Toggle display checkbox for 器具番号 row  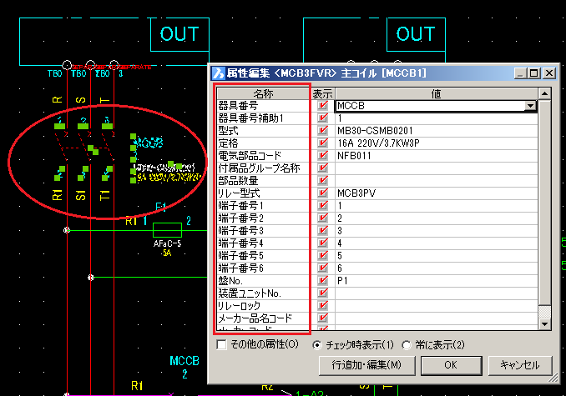[x=323, y=106]
